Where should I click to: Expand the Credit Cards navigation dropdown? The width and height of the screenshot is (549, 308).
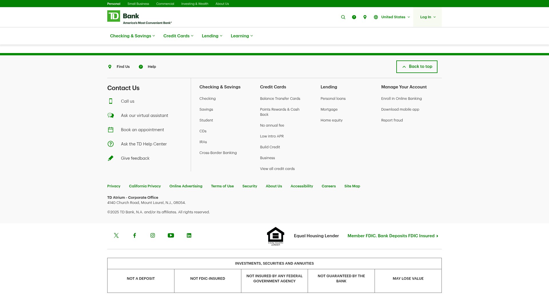click(x=178, y=36)
